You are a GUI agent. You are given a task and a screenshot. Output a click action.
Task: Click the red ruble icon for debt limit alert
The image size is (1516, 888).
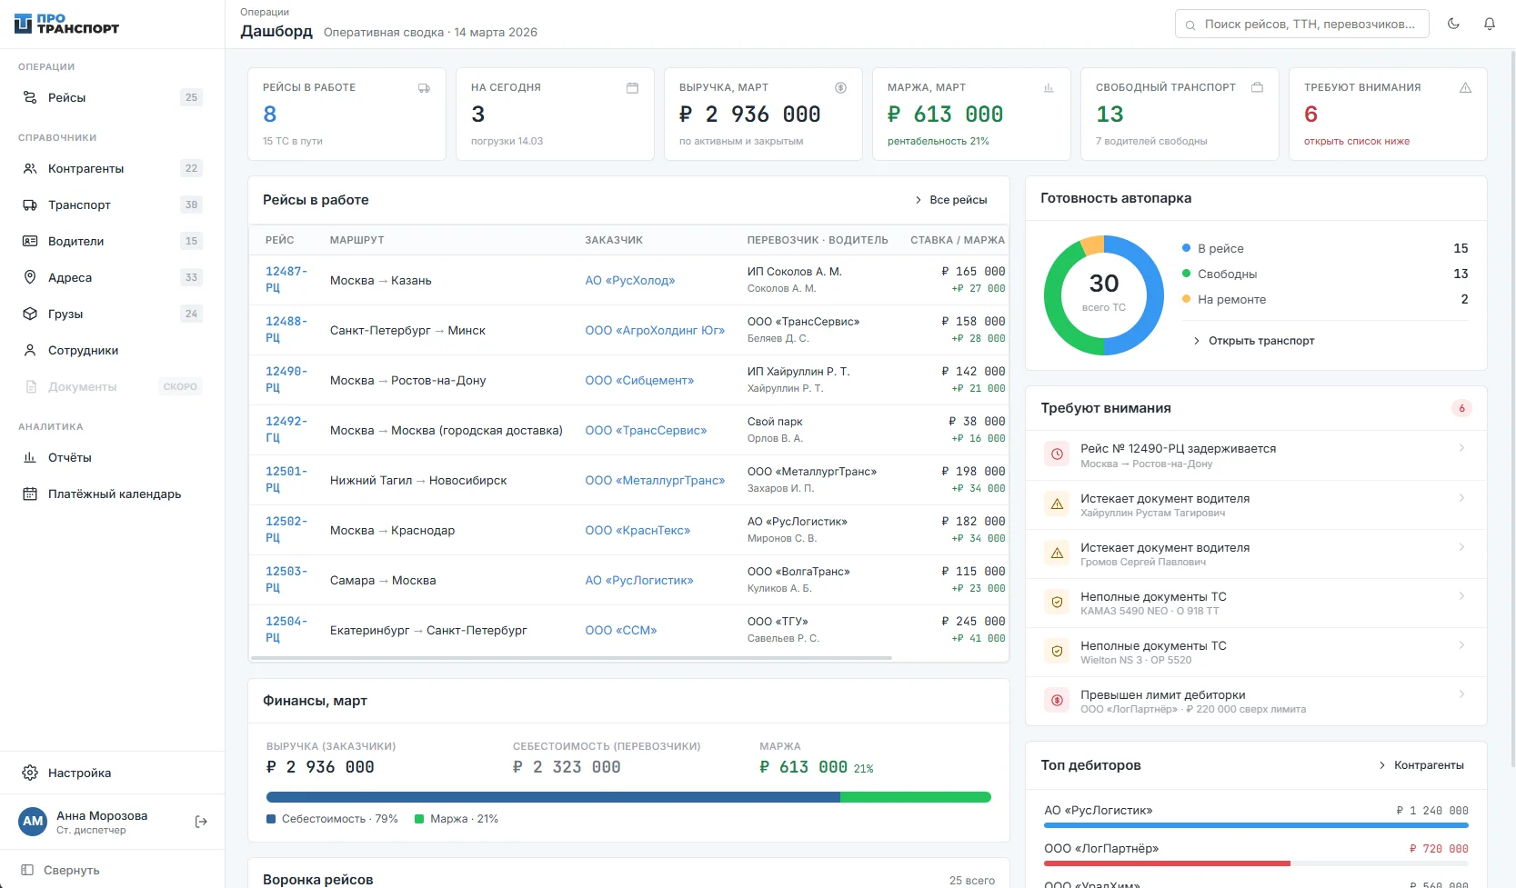pyautogui.click(x=1057, y=700)
